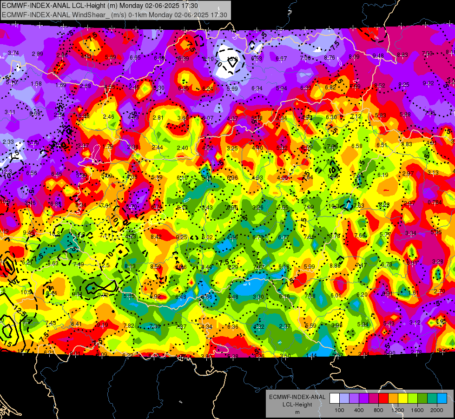Viewport: 455px width, 419px height.
Task: Click the legend title ECMWF-INDEX-ANAL
Action: (297, 397)
